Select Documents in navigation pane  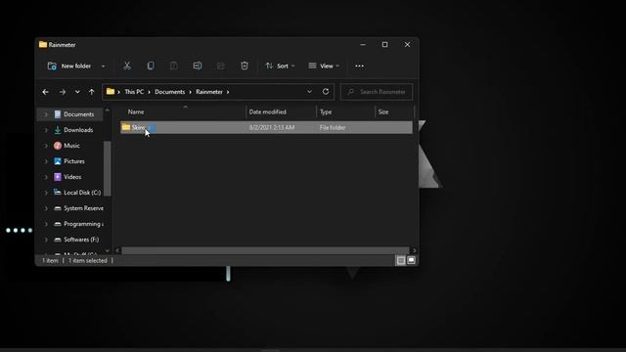pyautogui.click(x=74, y=114)
